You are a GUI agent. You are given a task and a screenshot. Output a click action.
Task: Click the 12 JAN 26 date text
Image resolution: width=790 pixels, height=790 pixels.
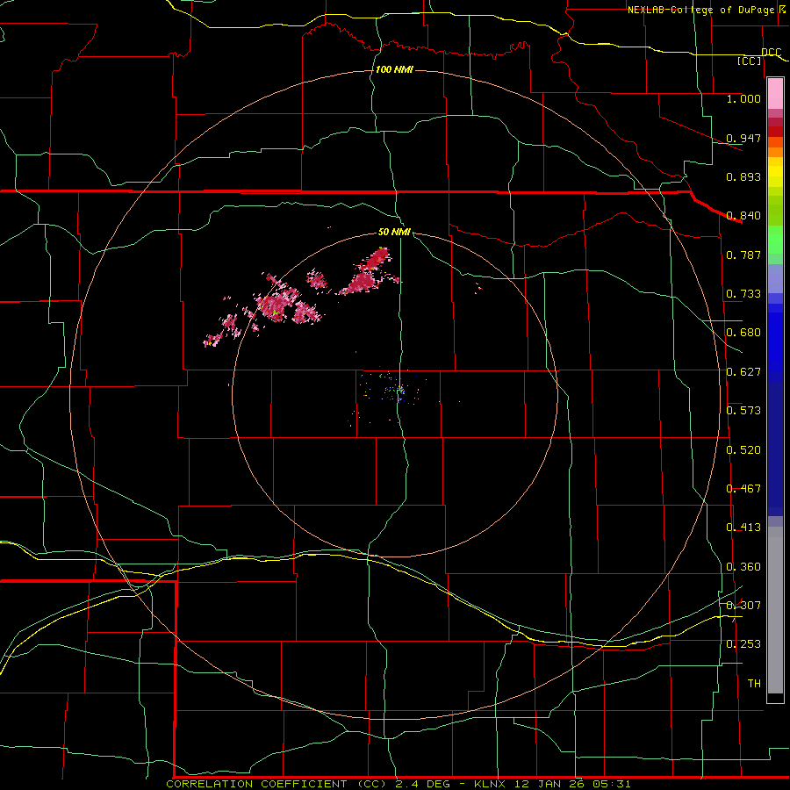click(550, 784)
